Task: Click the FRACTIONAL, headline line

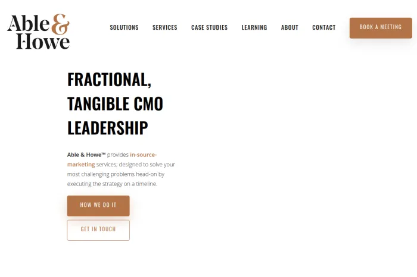Action: (109, 80)
